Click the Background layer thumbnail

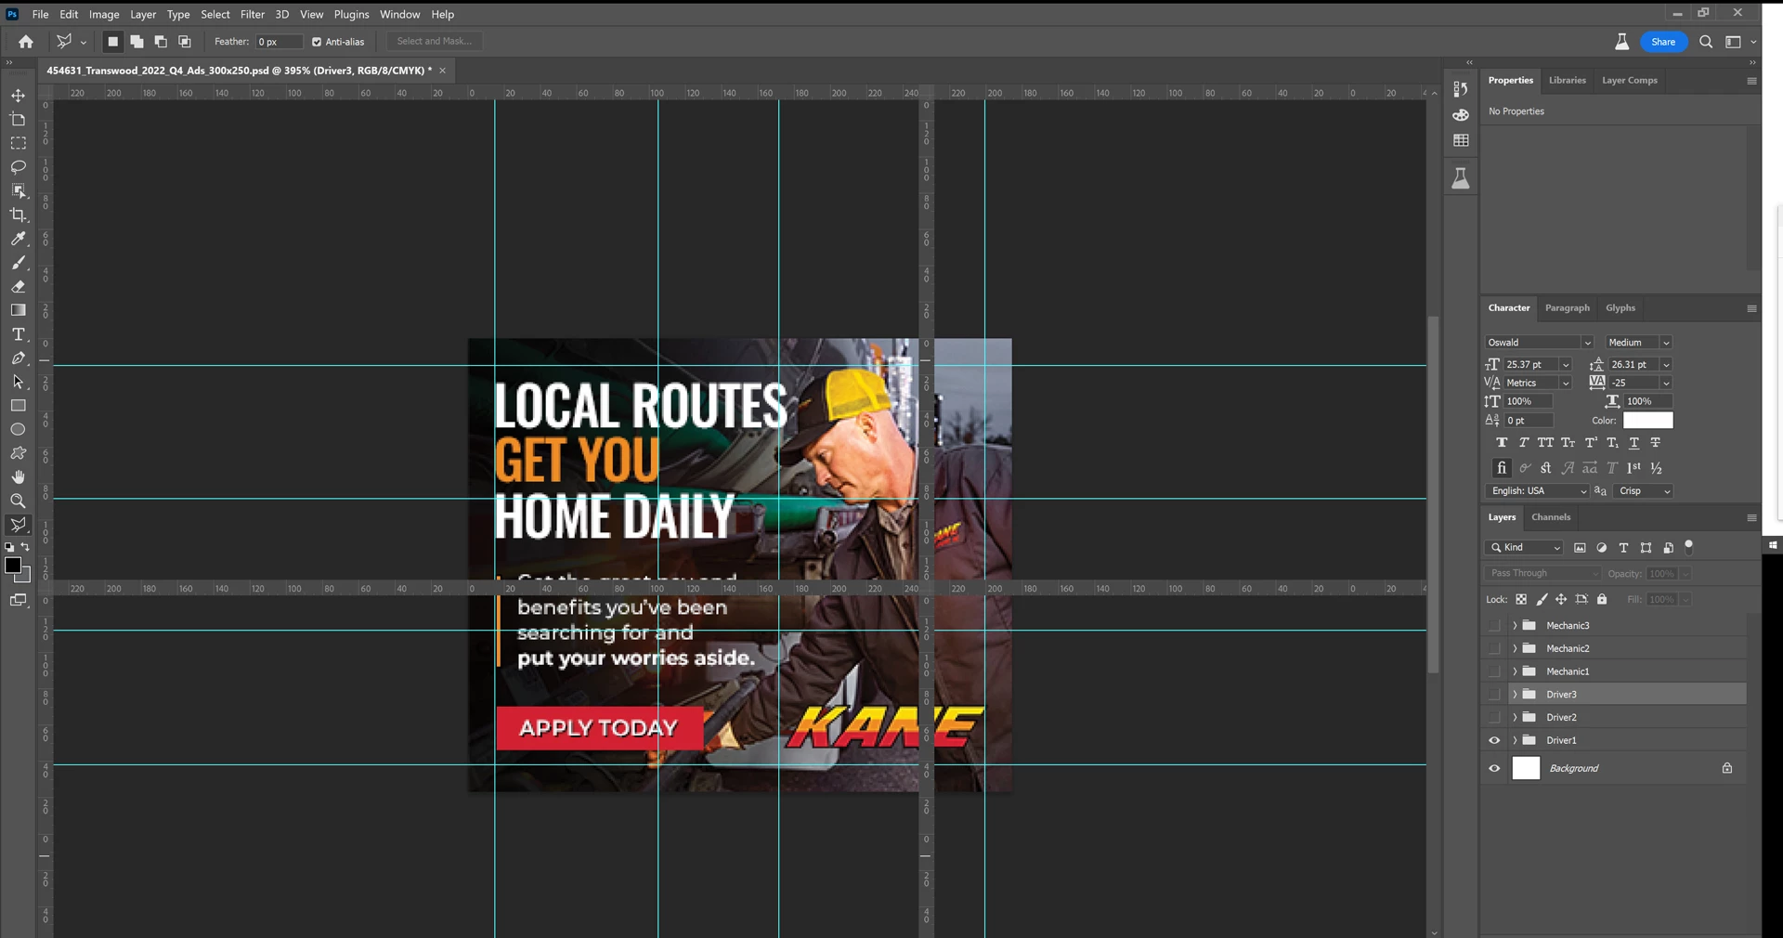1526,768
